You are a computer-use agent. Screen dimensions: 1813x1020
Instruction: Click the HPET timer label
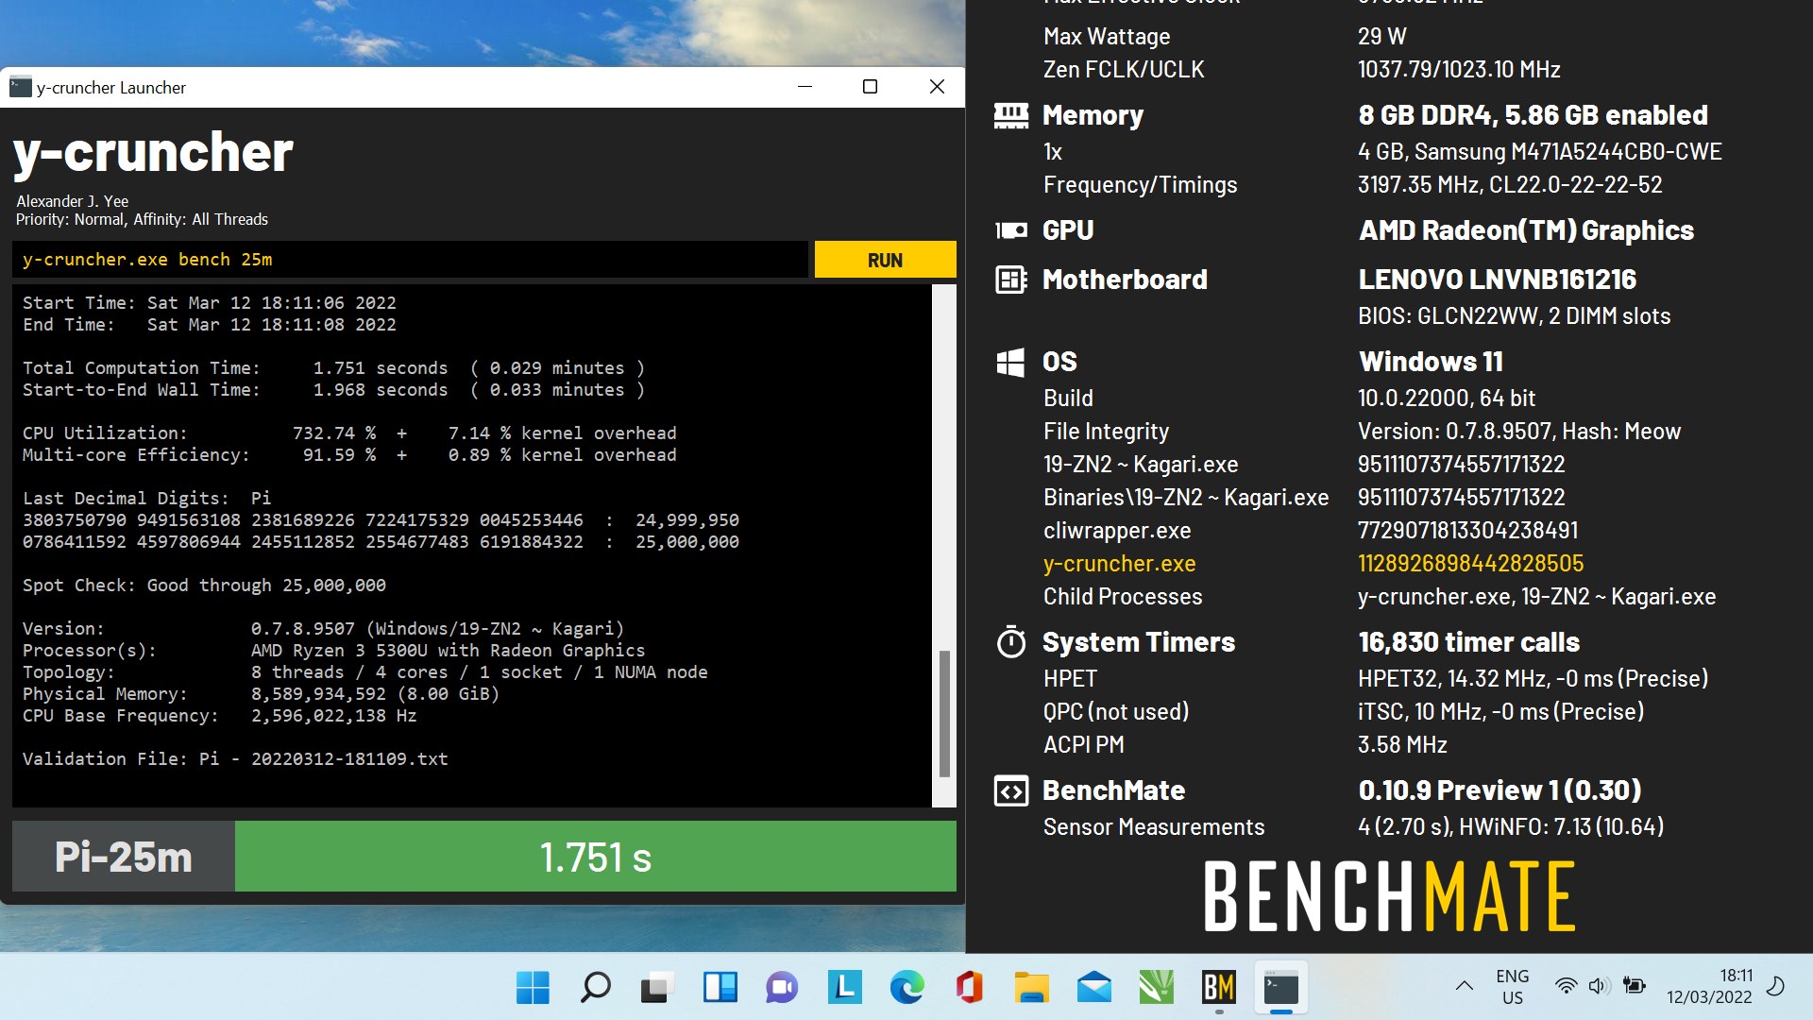point(1070,679)
